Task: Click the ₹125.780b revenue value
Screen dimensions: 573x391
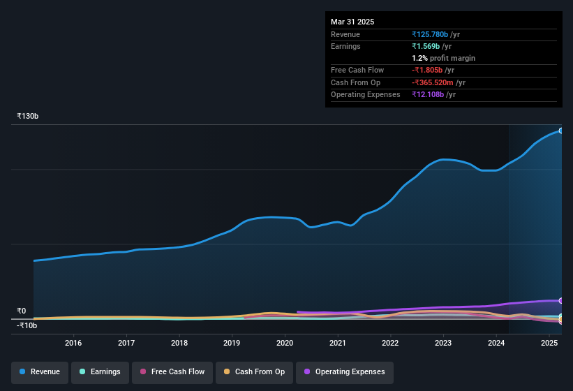Action: pos(430,34)
